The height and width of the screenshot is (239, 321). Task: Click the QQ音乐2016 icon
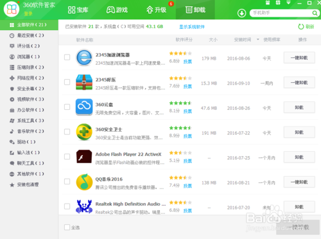pos(84,182)
